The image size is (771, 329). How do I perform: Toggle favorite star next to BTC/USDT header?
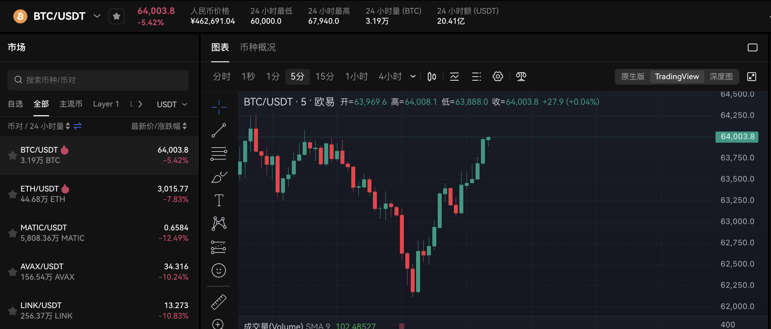coord(116,17)
